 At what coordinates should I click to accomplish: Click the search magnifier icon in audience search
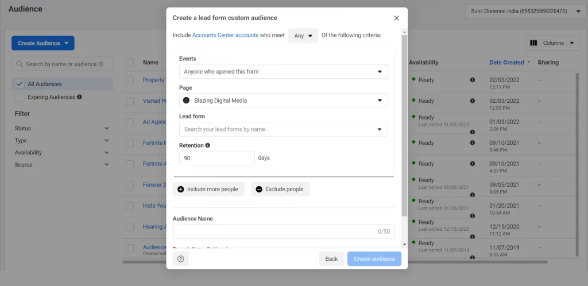click(x=20, y=64)
